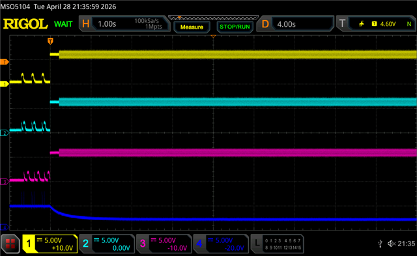Select the blue channel 4 ground marker
This screenshot has height=256, width=417.
5,227
